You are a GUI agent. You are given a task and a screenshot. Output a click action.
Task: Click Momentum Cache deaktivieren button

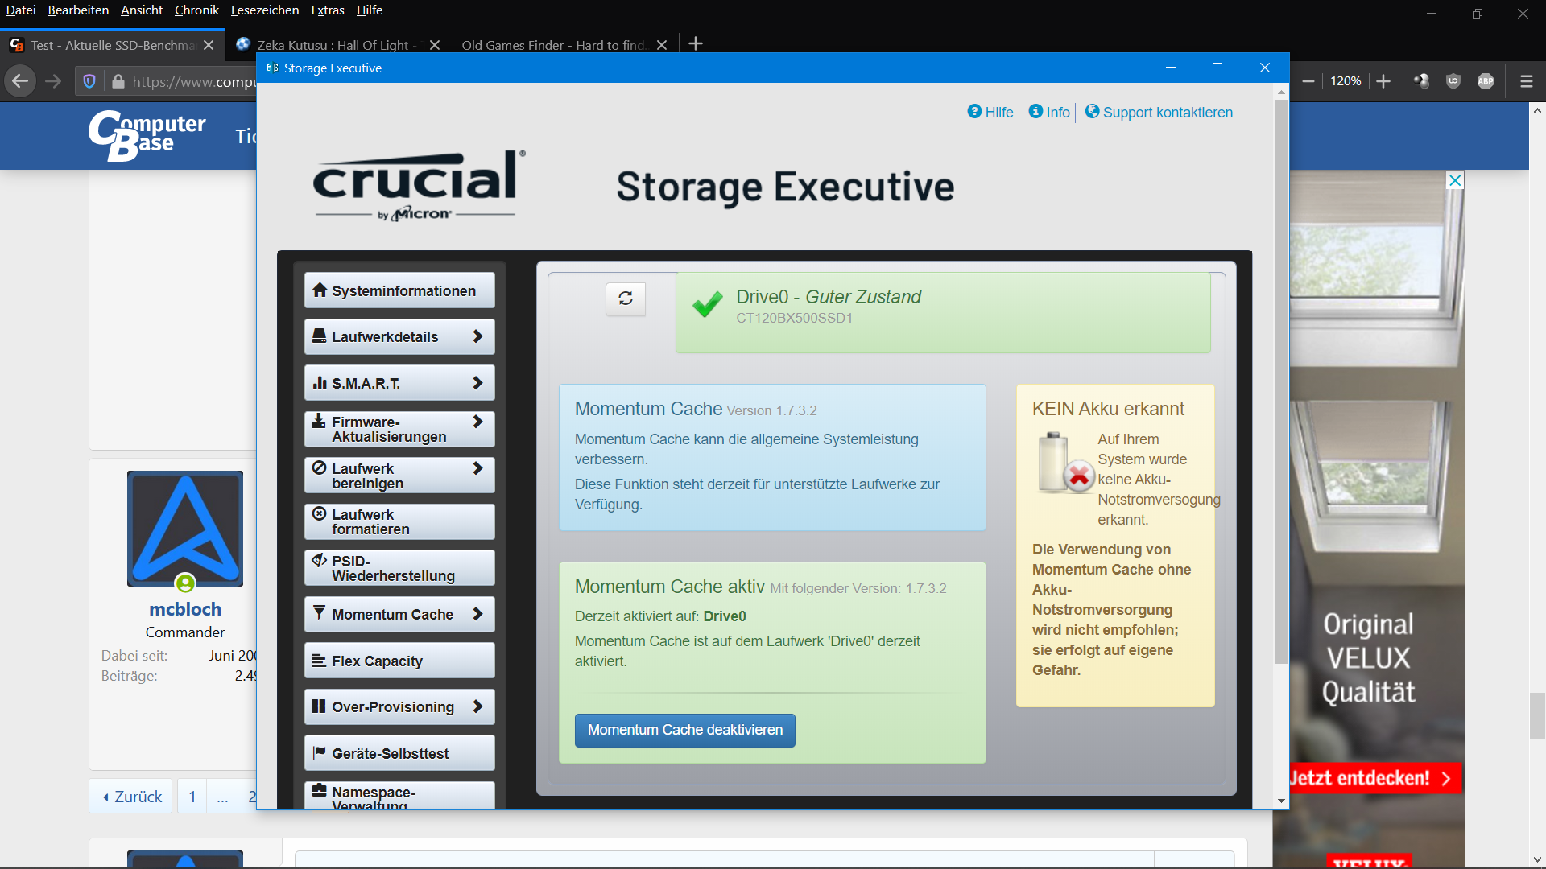684,730
